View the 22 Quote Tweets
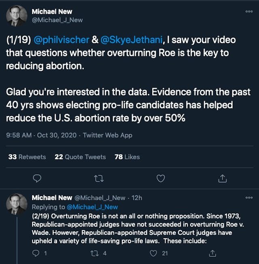 (80, 157)
